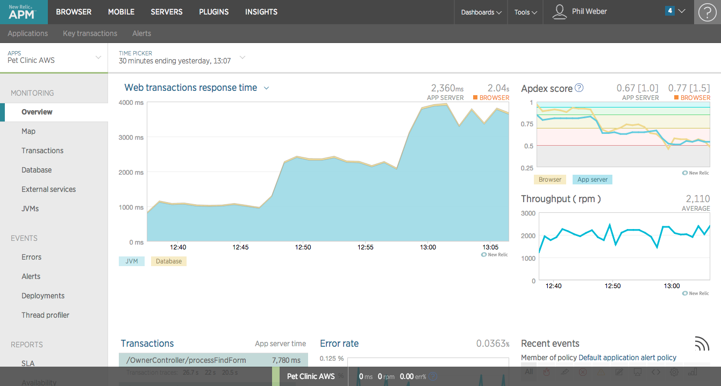
Task: Click Pet Clinic AWS in bottom status bar
Action: (x=311, y=376)
